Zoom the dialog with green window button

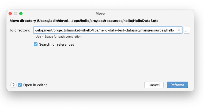pyautogui.click(x=21, y=14)
